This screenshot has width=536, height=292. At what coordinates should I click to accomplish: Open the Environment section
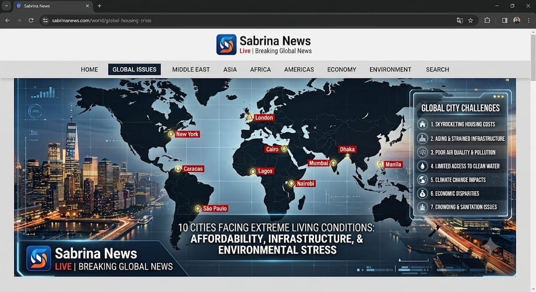tap(390, 69)
